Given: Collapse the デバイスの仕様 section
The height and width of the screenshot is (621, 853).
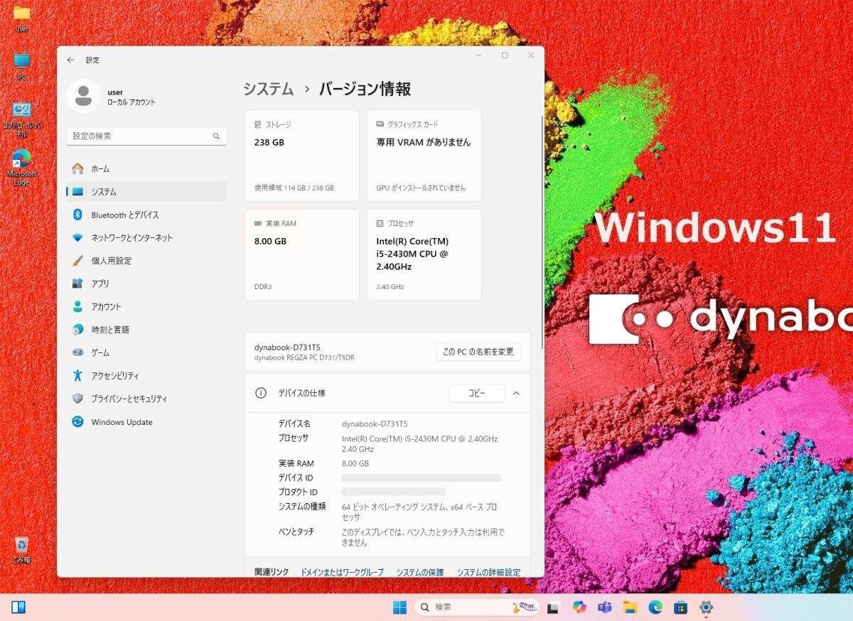Looking at the screenshot, I should [516, 393].
